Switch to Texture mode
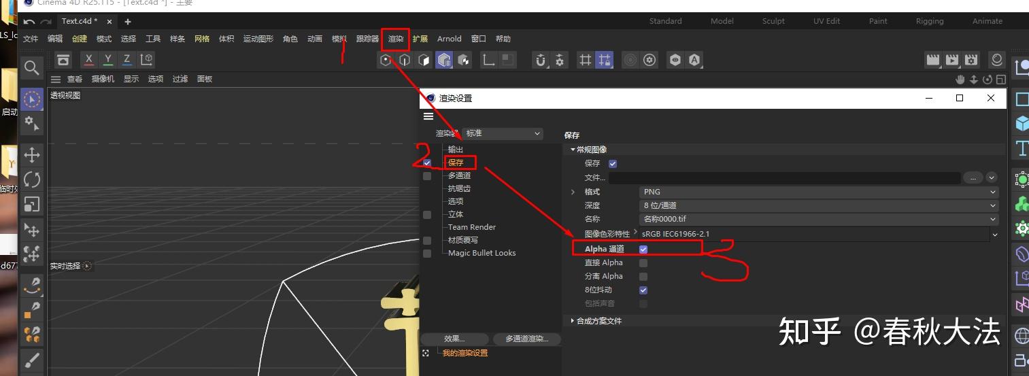The image size is (1029, 376). click(x=464, y=61)
